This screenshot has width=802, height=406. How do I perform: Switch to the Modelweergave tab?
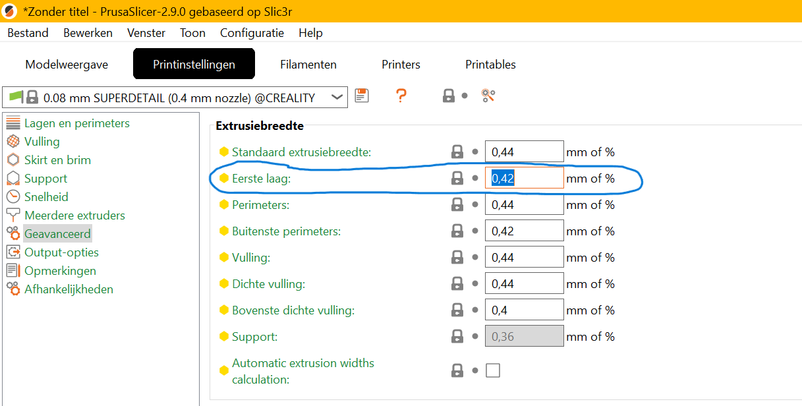tap(67, 65)
